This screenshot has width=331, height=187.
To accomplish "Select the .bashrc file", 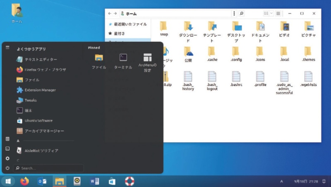I will [236, 79].
